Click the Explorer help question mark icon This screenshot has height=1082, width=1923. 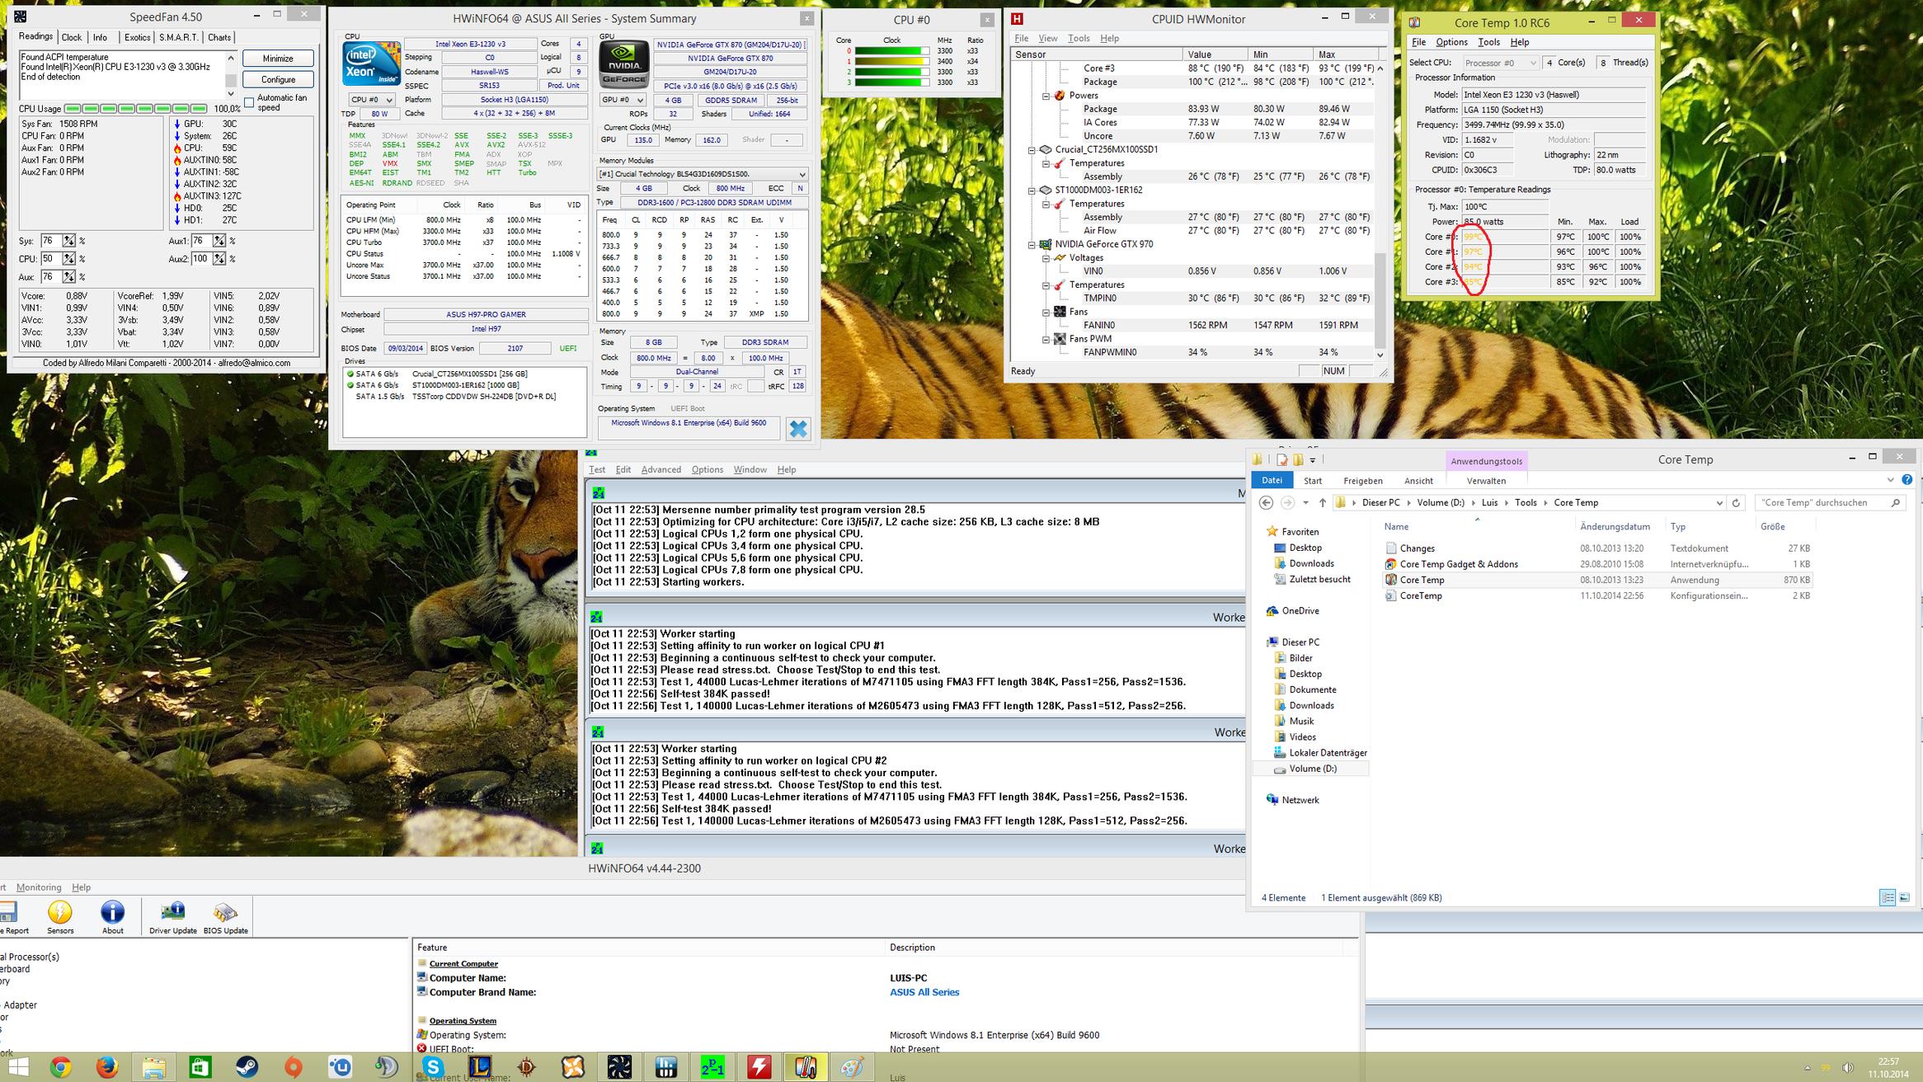[1907, 480]
